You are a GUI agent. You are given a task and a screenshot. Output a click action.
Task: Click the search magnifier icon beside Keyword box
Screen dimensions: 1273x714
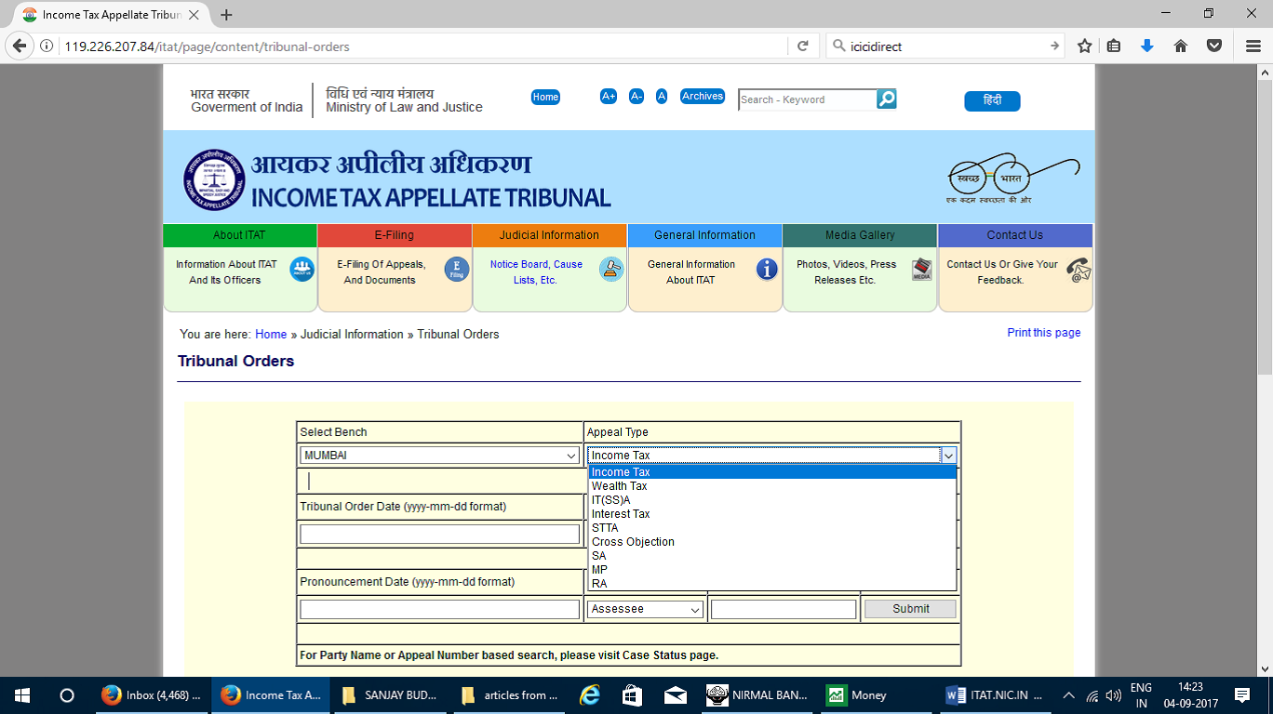887,99
